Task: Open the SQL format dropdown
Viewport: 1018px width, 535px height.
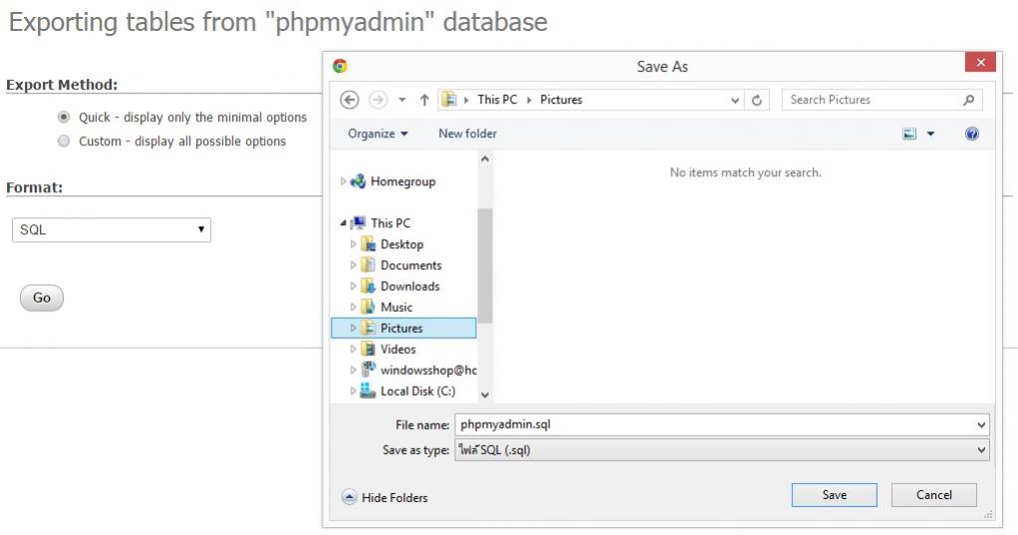Action: [x=112, y=230]
